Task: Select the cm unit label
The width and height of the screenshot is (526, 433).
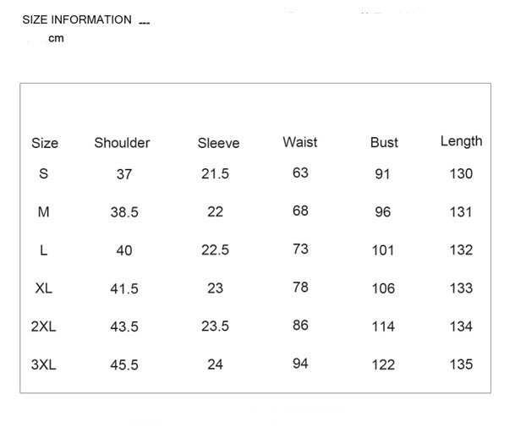Action: pyautogui.click(x=56, y=38)
